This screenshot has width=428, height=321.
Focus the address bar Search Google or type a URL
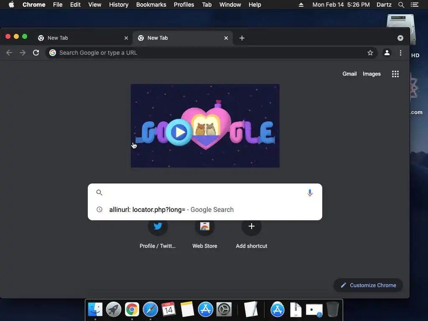tap(211, 53)
